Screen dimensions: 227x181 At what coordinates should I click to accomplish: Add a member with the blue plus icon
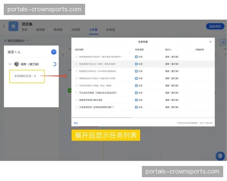(x=54, y=52)
